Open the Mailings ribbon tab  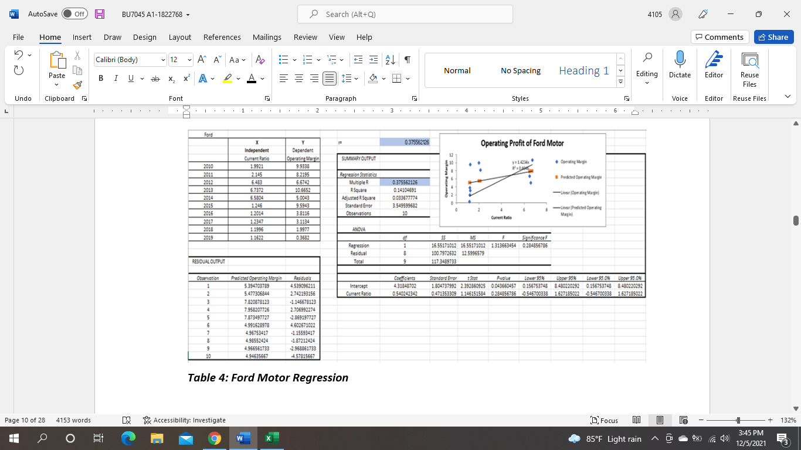tap(267, 37)
